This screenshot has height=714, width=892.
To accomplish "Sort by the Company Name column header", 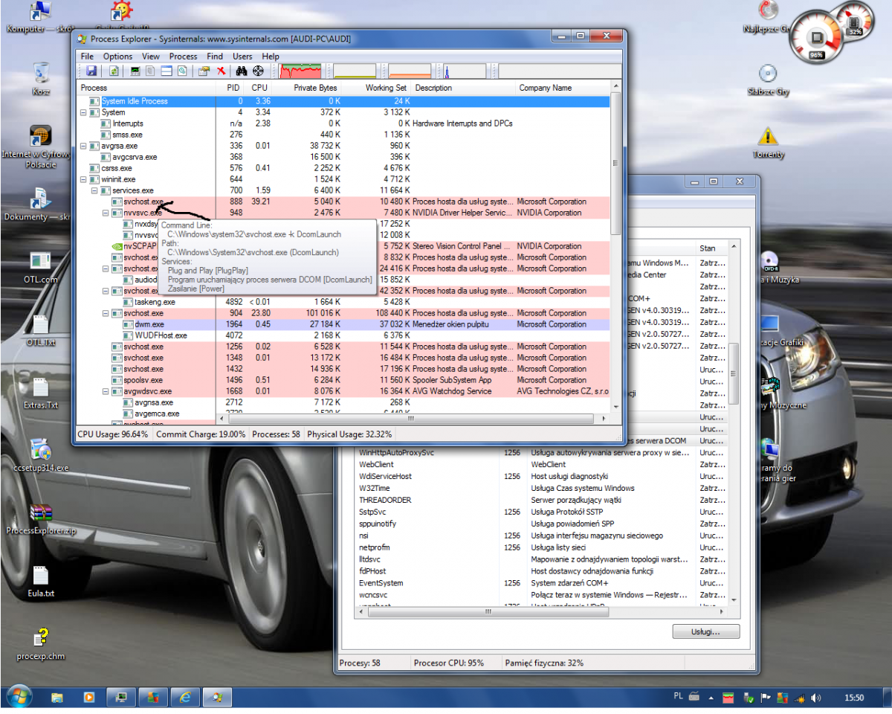I will (562, 88).
